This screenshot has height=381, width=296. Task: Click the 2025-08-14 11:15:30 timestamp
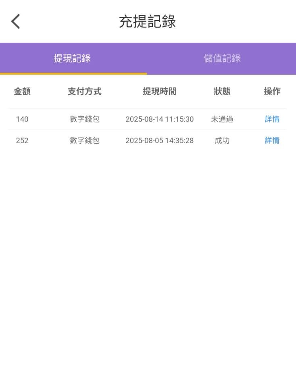[x=159, y=119]
